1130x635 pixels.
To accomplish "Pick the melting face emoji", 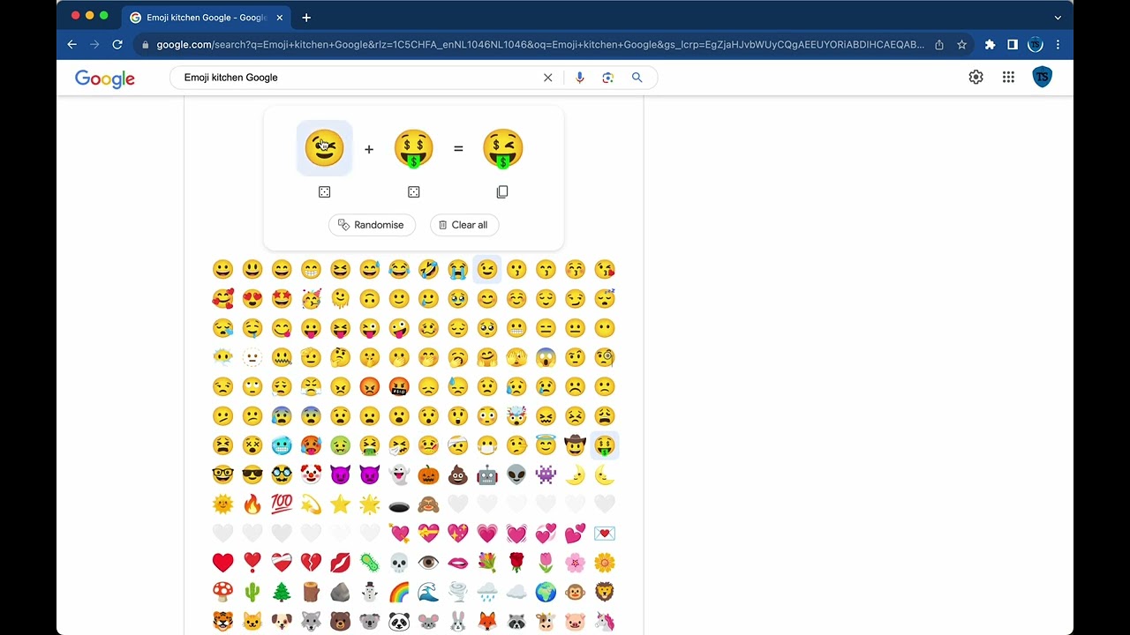I will click(340, 299).
